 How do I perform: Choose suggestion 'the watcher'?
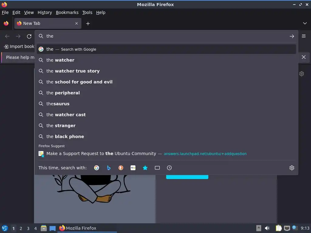(x=166, y=60)
